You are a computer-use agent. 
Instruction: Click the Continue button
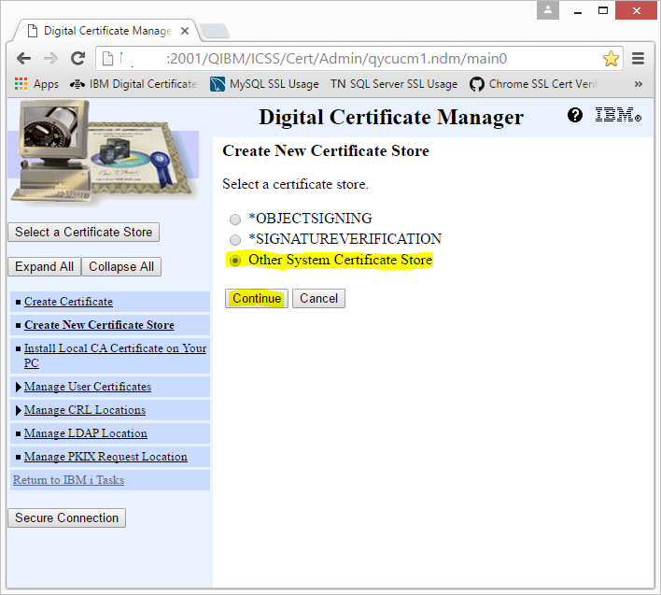257,299
